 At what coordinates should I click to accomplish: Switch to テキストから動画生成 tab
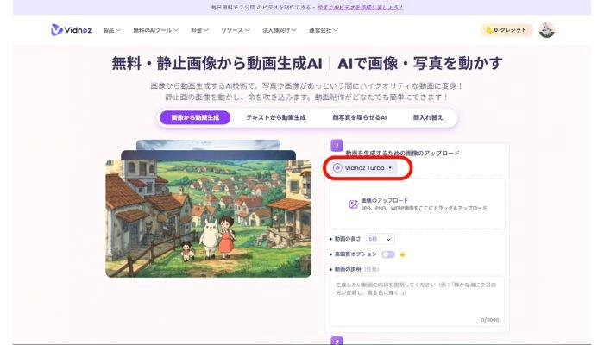[276, 117]
